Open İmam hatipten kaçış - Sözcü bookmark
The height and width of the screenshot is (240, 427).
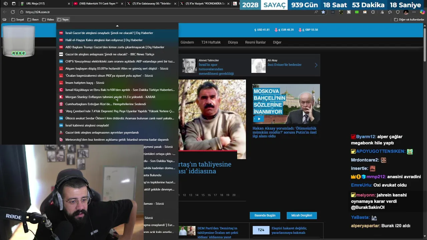(x=117, y=83)
